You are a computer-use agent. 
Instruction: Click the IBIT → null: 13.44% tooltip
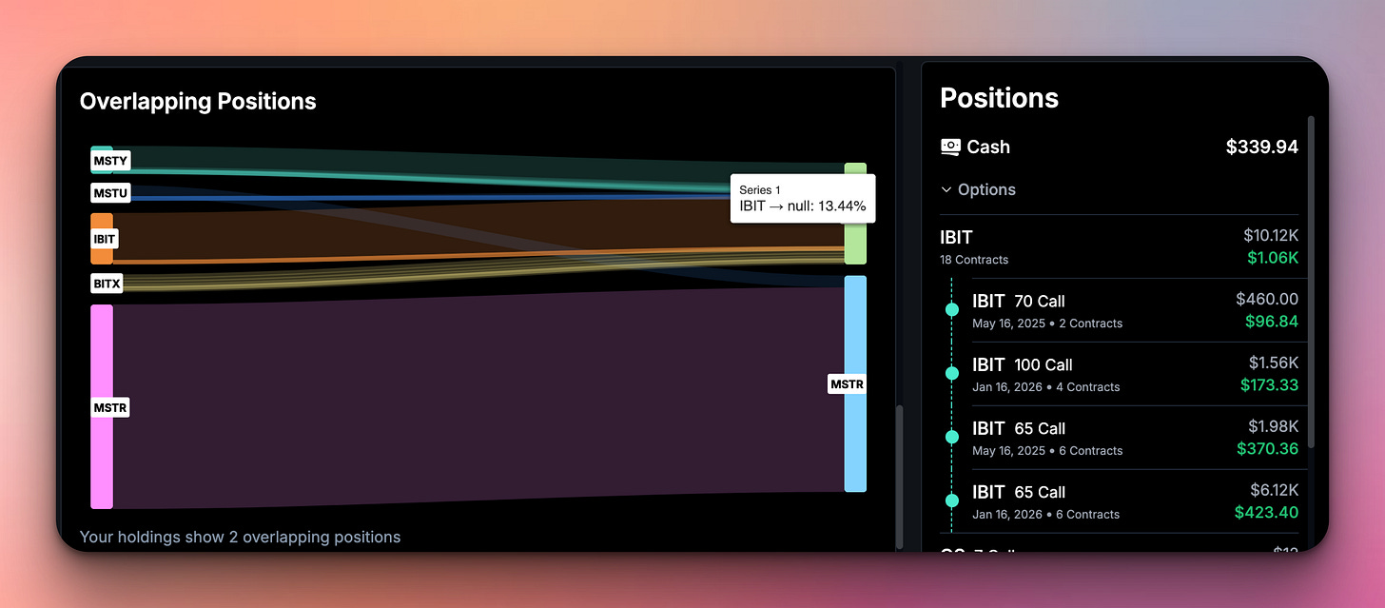803,199
